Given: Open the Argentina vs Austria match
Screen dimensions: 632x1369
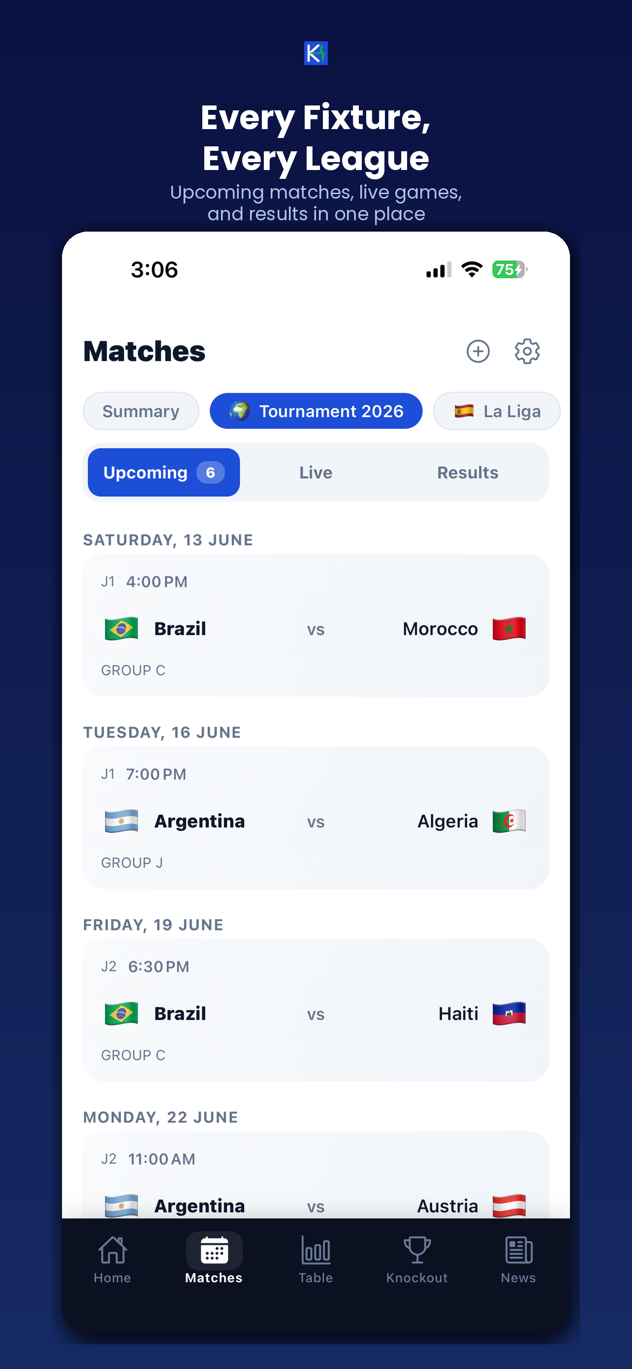Looking at the screenshot, I should [316, 1175].
